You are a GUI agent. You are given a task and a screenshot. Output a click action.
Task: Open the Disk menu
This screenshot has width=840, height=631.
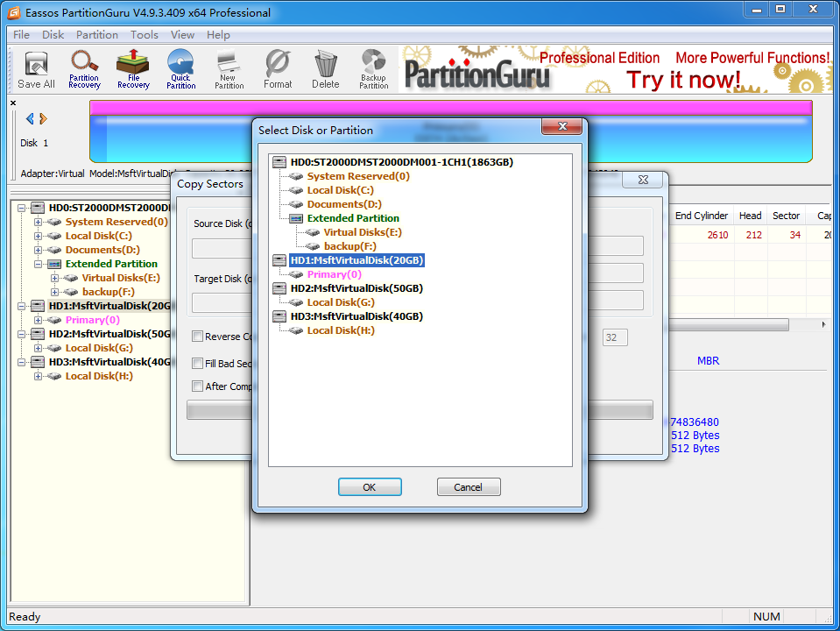pyautogui.click(x=53, y=35)
